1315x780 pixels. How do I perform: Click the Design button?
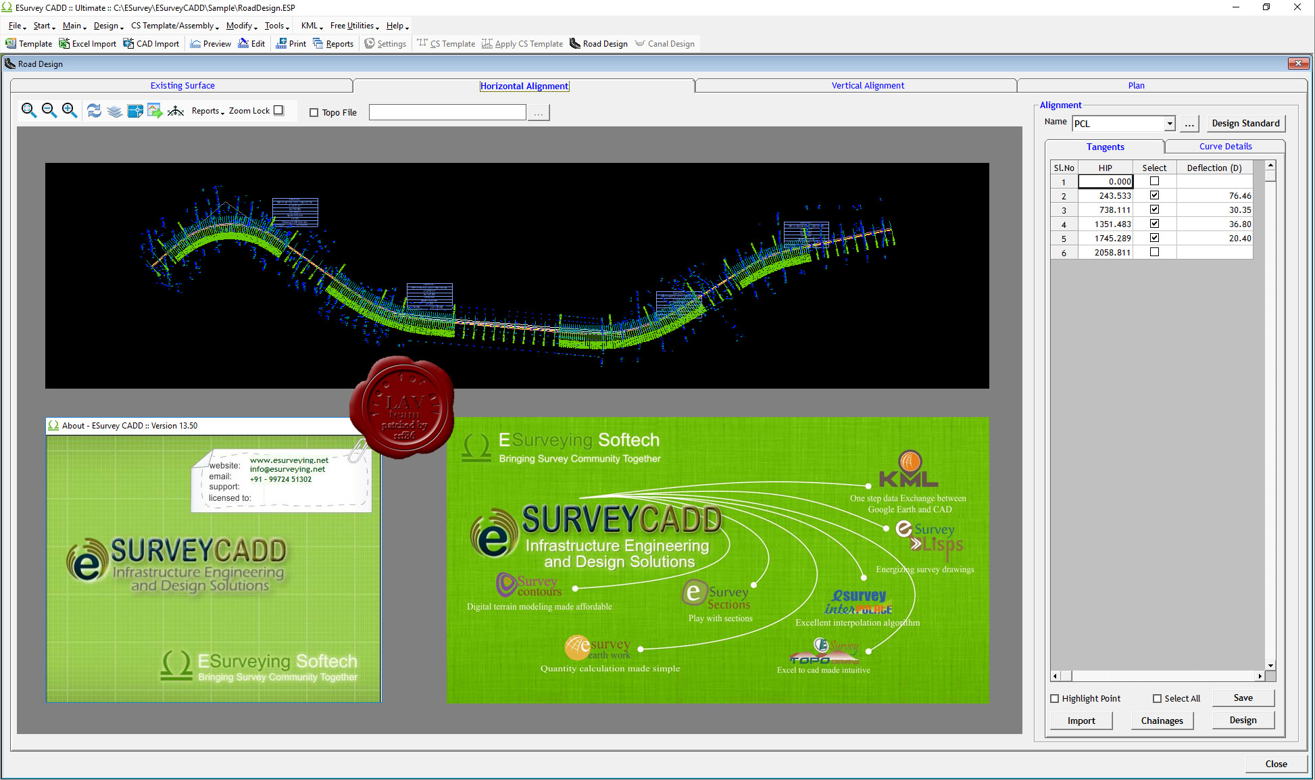pyautogui.click(x=1243, y=721)
